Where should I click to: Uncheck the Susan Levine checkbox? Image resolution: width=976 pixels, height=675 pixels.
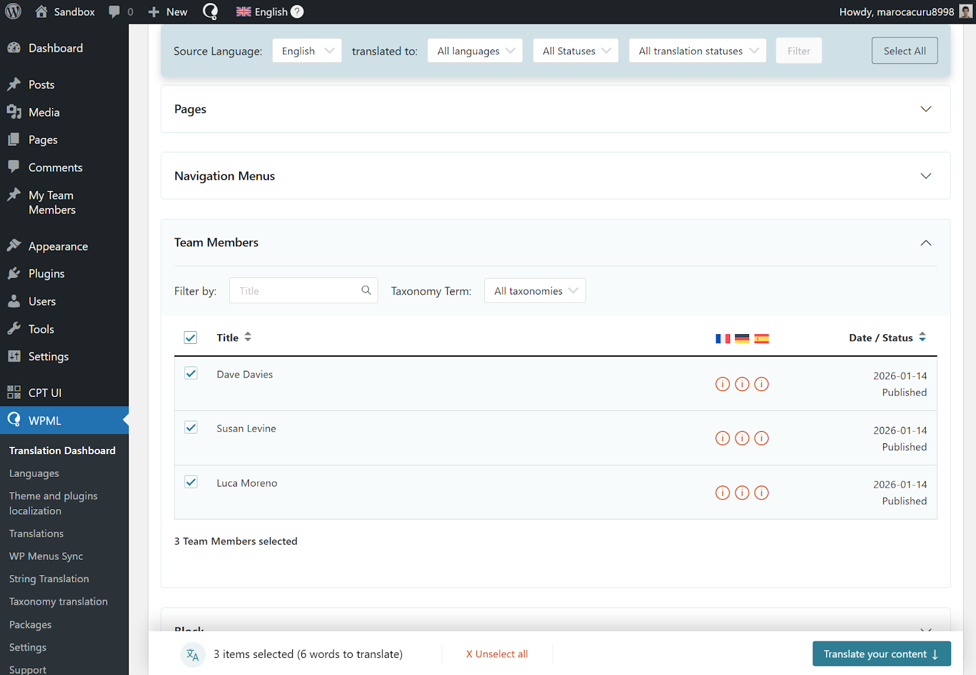191,428
